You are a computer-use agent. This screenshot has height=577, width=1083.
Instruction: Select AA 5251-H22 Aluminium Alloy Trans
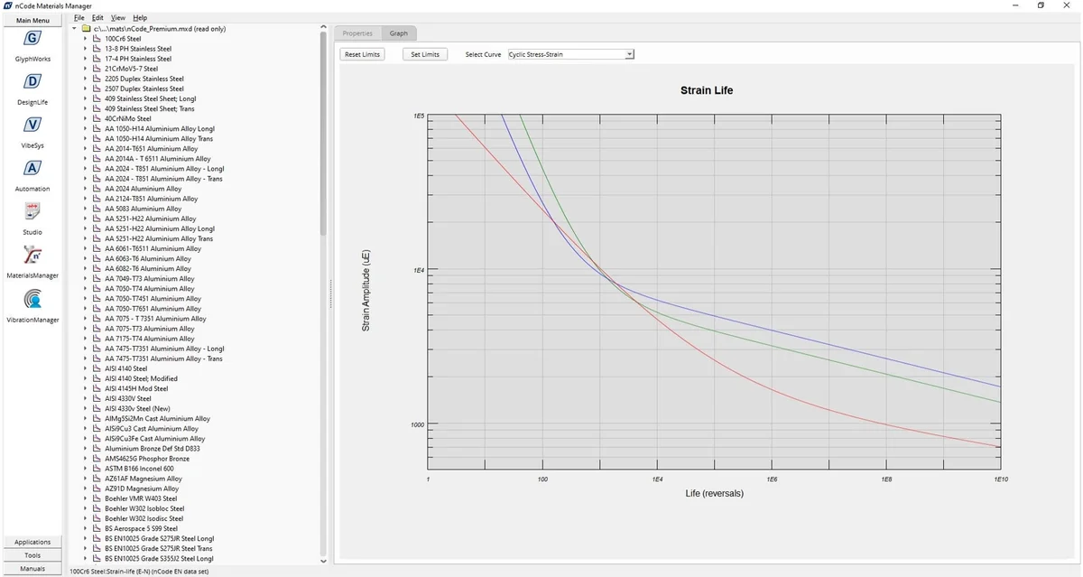pyautogui.click(x=159, y=238)
